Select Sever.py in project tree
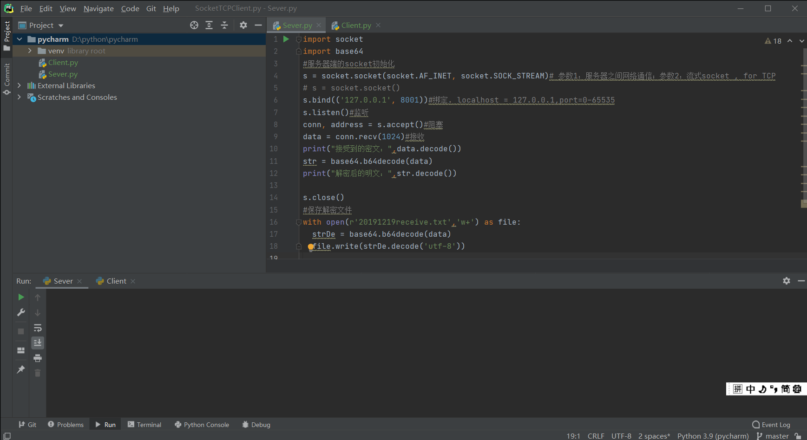 point(63,74)
